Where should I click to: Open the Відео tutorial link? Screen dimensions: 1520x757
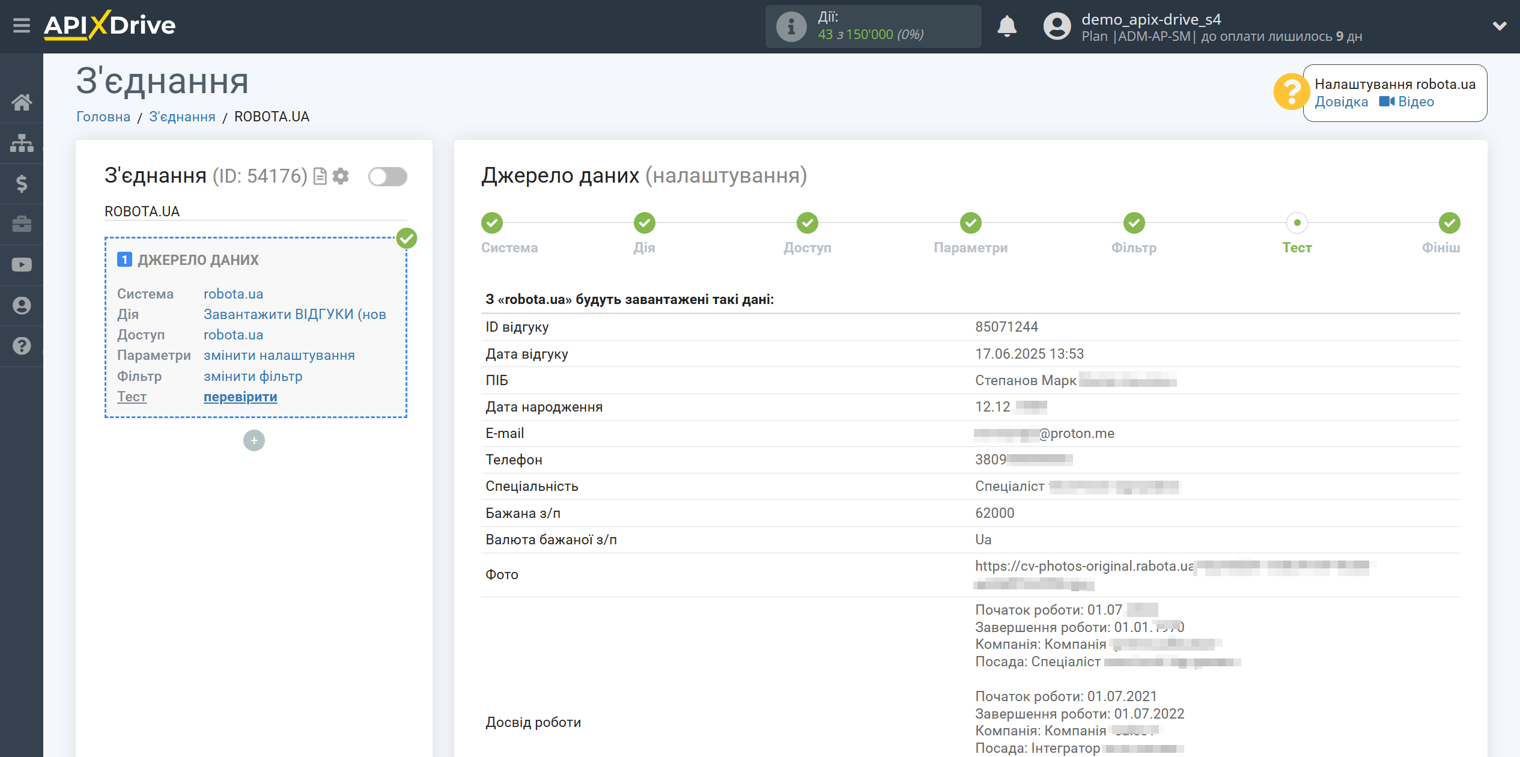1406,102
